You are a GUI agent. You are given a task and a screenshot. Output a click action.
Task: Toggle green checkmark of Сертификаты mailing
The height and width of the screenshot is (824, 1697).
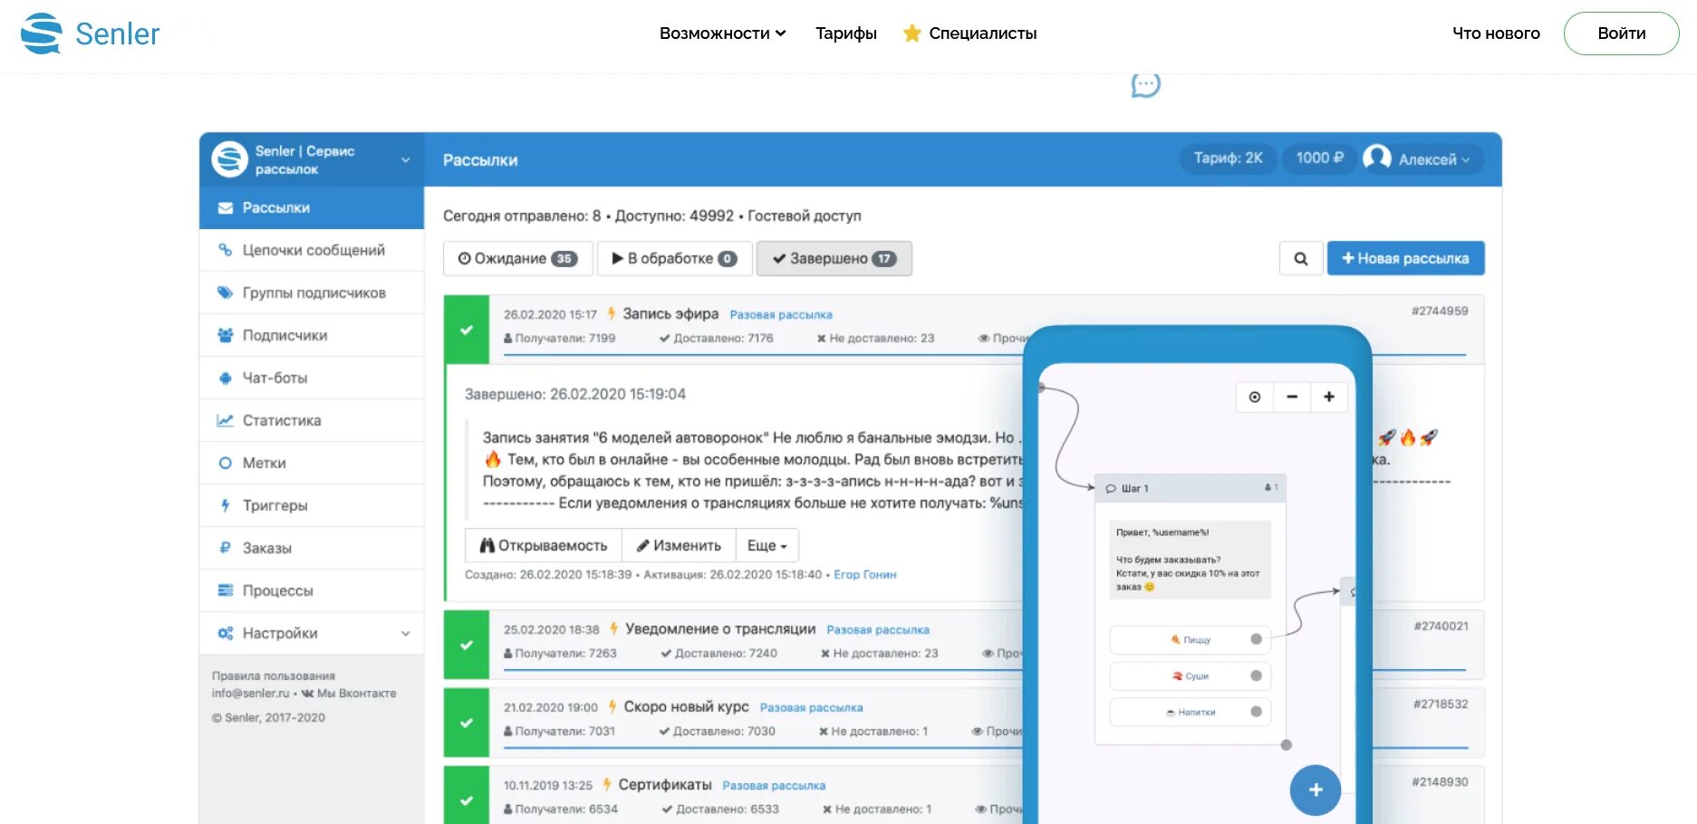467,800
